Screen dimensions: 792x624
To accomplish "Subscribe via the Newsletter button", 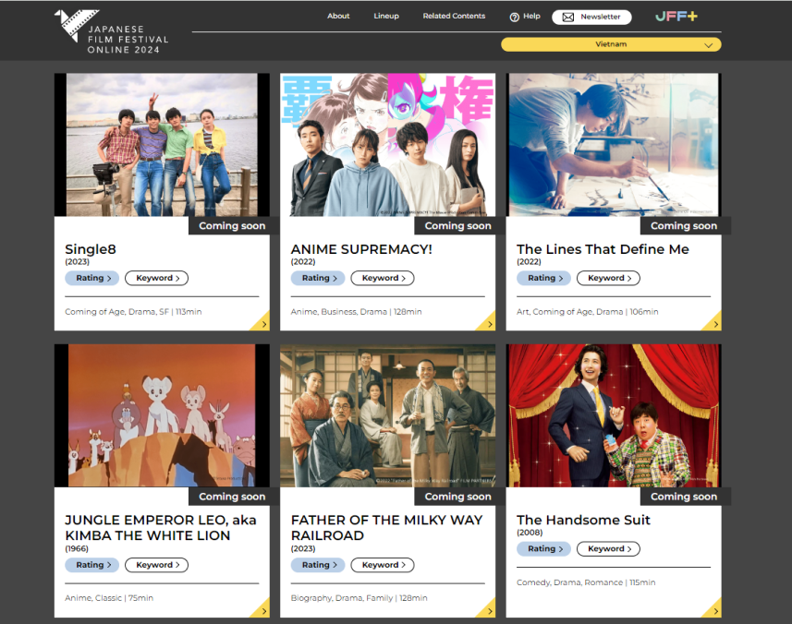I will point(591,18).
